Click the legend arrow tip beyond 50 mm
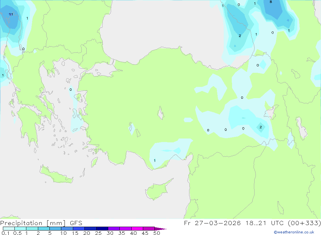The image size is (321, 235). (x=161, y=229)
